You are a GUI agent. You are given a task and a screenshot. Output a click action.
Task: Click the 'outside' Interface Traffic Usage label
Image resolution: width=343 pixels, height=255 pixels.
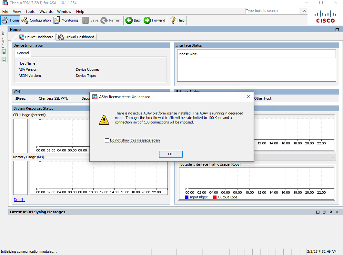210,164
